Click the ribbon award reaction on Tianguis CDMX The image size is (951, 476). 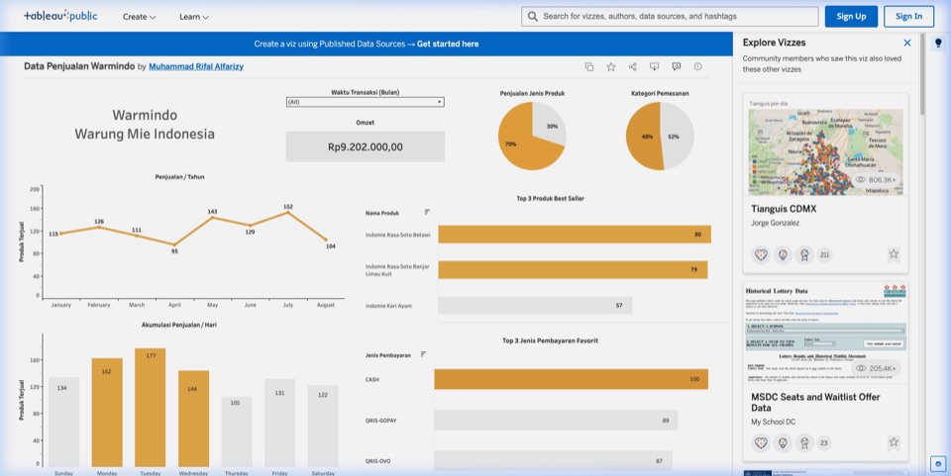tap(804, 255)
